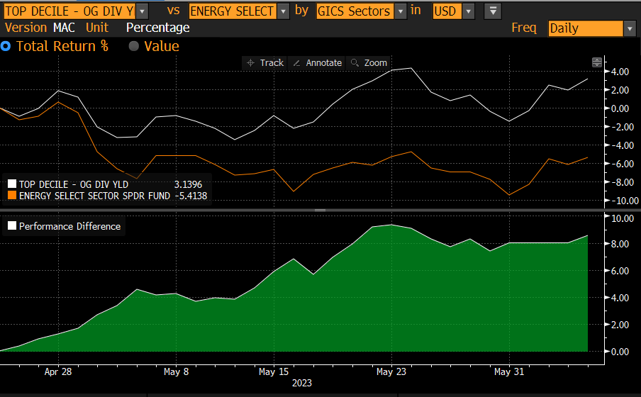Click the Apr 28 date axis label
This screenshot has width=641, height=397.
[58, 371]
